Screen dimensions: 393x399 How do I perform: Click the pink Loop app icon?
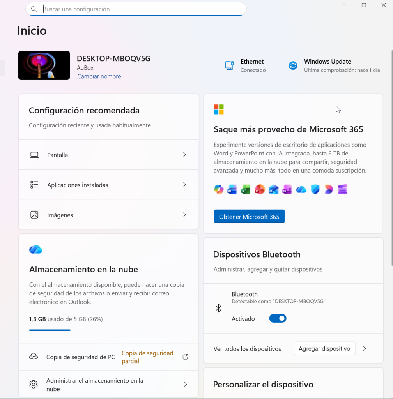(329, 190)
